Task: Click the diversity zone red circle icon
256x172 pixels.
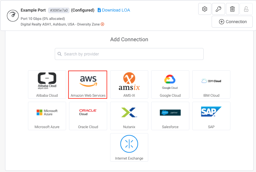Action: point(102,24)
